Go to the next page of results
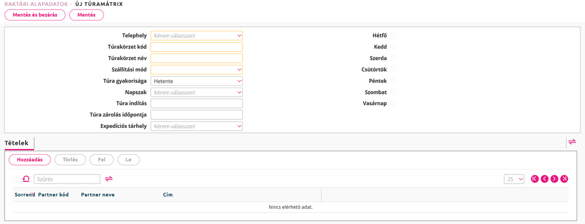 (554, 179)
